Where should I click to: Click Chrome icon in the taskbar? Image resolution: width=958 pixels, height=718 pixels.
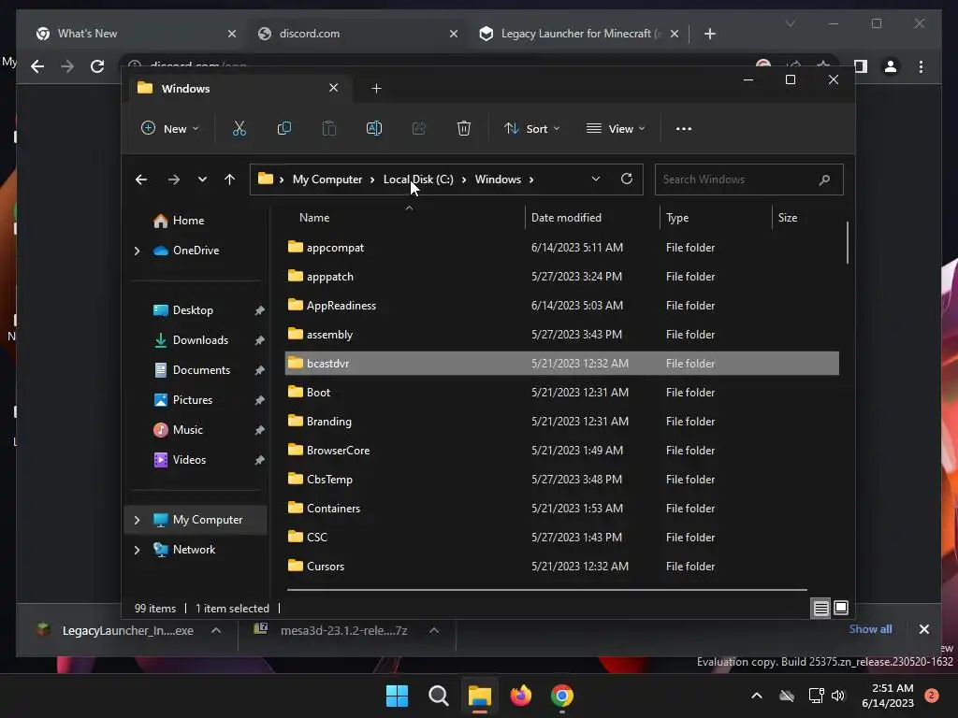pos(562,696)
